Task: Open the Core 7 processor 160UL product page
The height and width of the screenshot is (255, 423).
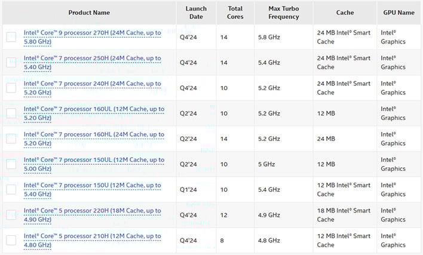Action: [x=94, y=113]
